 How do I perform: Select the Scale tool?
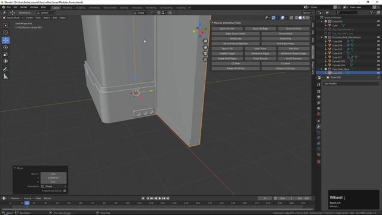(x=5, y=54)
